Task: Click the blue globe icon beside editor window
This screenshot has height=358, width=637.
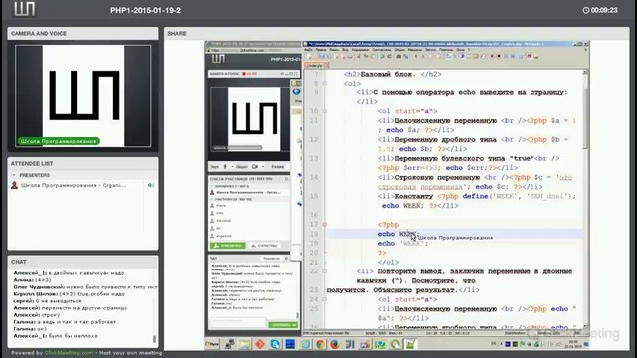Action: point(297,92)
